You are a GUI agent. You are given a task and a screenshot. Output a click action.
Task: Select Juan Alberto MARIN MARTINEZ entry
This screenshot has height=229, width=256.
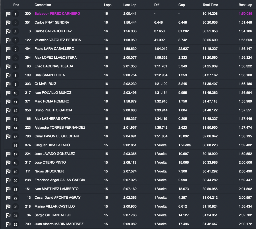tap(59, 224)
